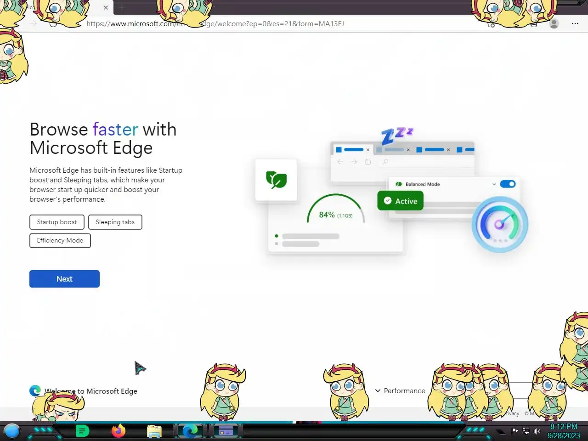588x441 pixels.
Task: Open the network tray icon
Action: (526, 431)
